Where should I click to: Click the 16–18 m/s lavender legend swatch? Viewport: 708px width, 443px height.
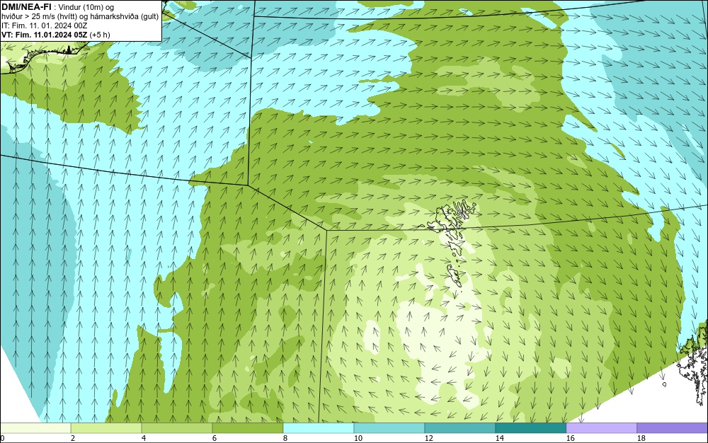click(x=601, y=427)
